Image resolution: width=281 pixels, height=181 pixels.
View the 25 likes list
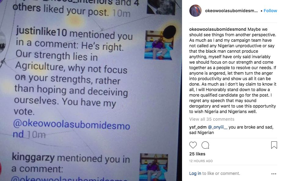[197, 154]
